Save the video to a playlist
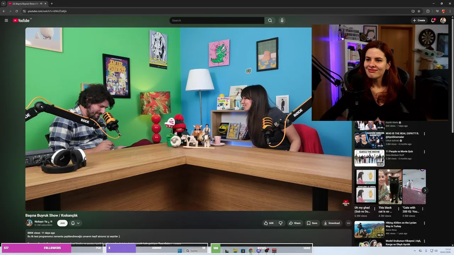 click(312, 223)
